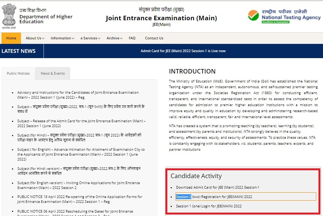Open Release of the Admit Card notice

pyautogui.click(x=81, y=123)
